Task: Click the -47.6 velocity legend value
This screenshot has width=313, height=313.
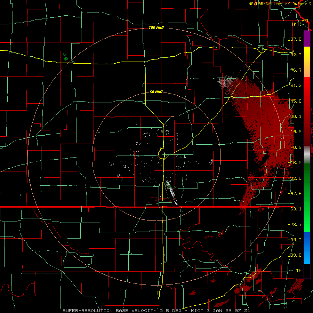Action: pos(295,194)
